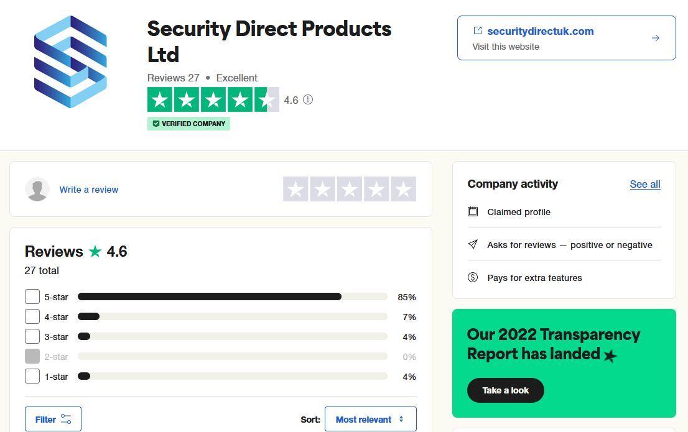688x432 pixels.
Task: Click the arrow icon in the Visit website card
Action: point(656,37)
